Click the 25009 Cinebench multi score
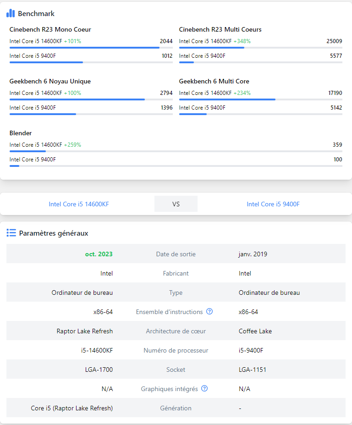This screenshot has width=352, height=425. point(334,41)
